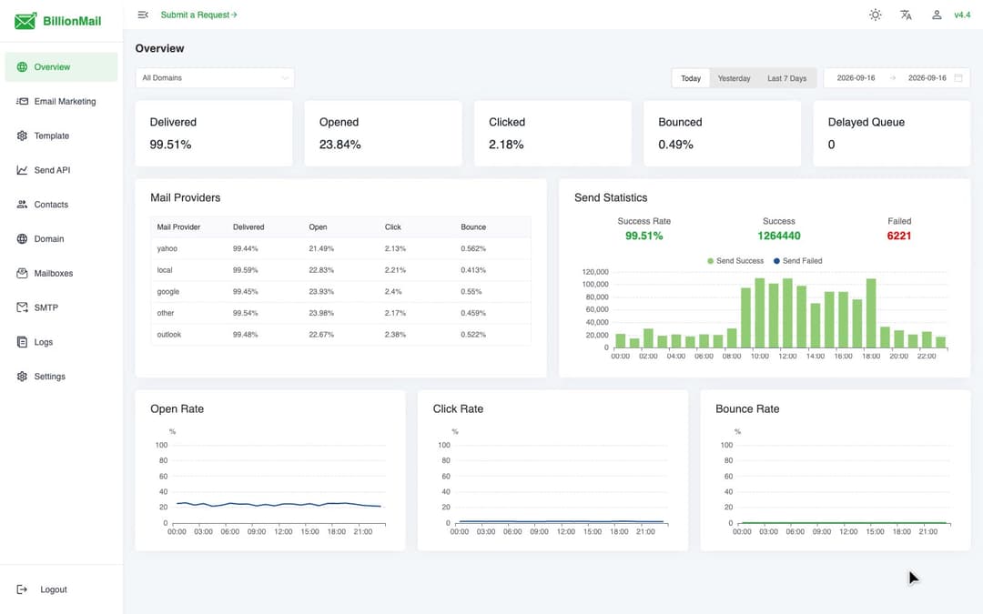Click local's 99.59% delivered value

[x=245, y=270]
